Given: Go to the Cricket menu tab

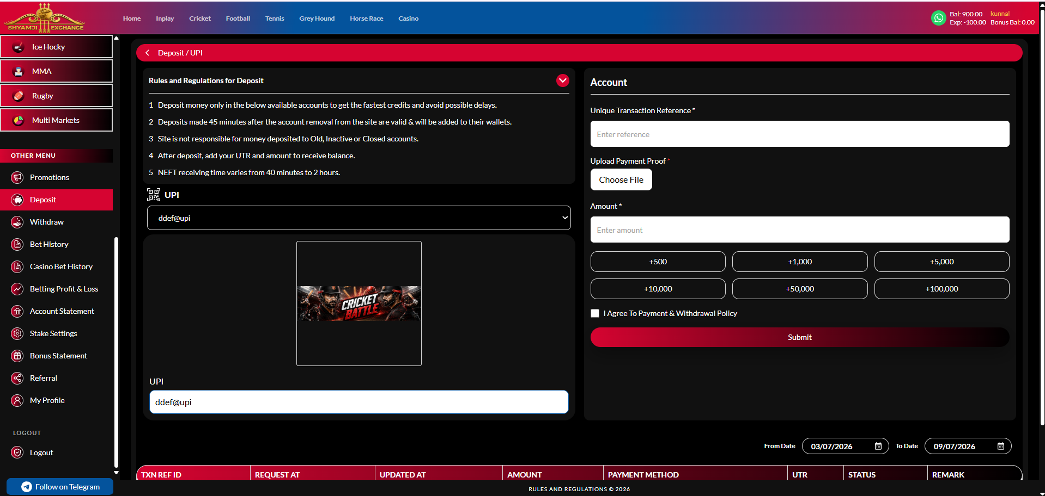Looking at the screenshot, I should (x=200, y=18).
